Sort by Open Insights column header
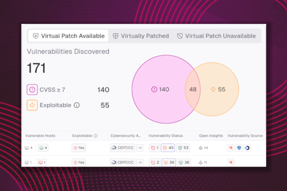 coord(211,136)
